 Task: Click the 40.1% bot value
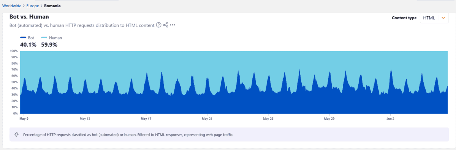click(x=28, y=45)
